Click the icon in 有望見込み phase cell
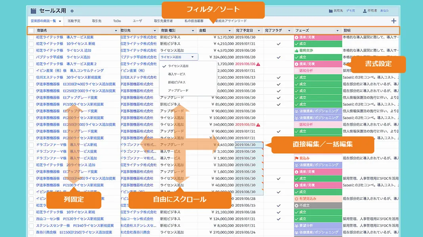Viewport: 423px width, 237px height. tap(297, 199)
